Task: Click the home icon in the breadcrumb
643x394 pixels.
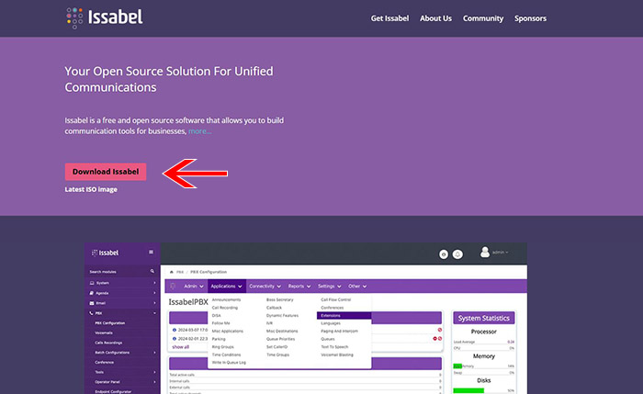Action: pyautogui.click(x=172, y=272)
